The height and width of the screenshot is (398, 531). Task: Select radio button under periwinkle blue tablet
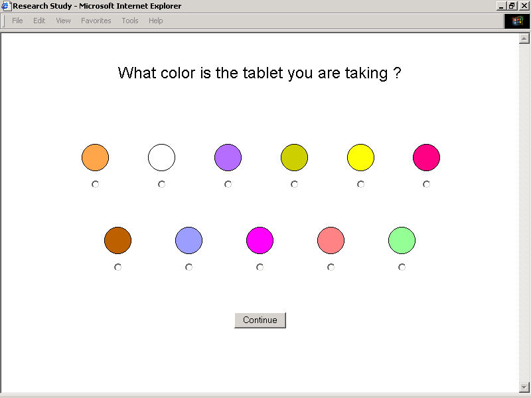click(x=189, y=267)
